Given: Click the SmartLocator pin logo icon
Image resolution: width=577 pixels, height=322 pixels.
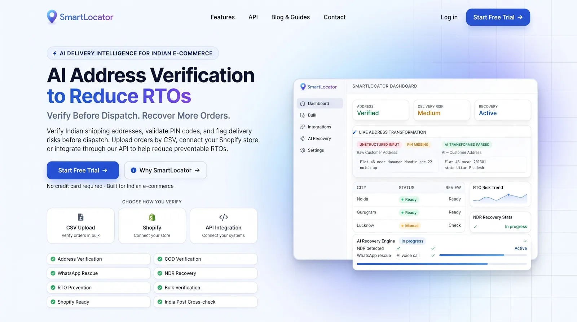Looking at the screenshot, I should (x=52, y=17).
